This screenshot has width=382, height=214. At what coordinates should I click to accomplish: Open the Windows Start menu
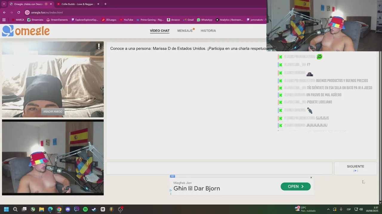tap(6, 209)
